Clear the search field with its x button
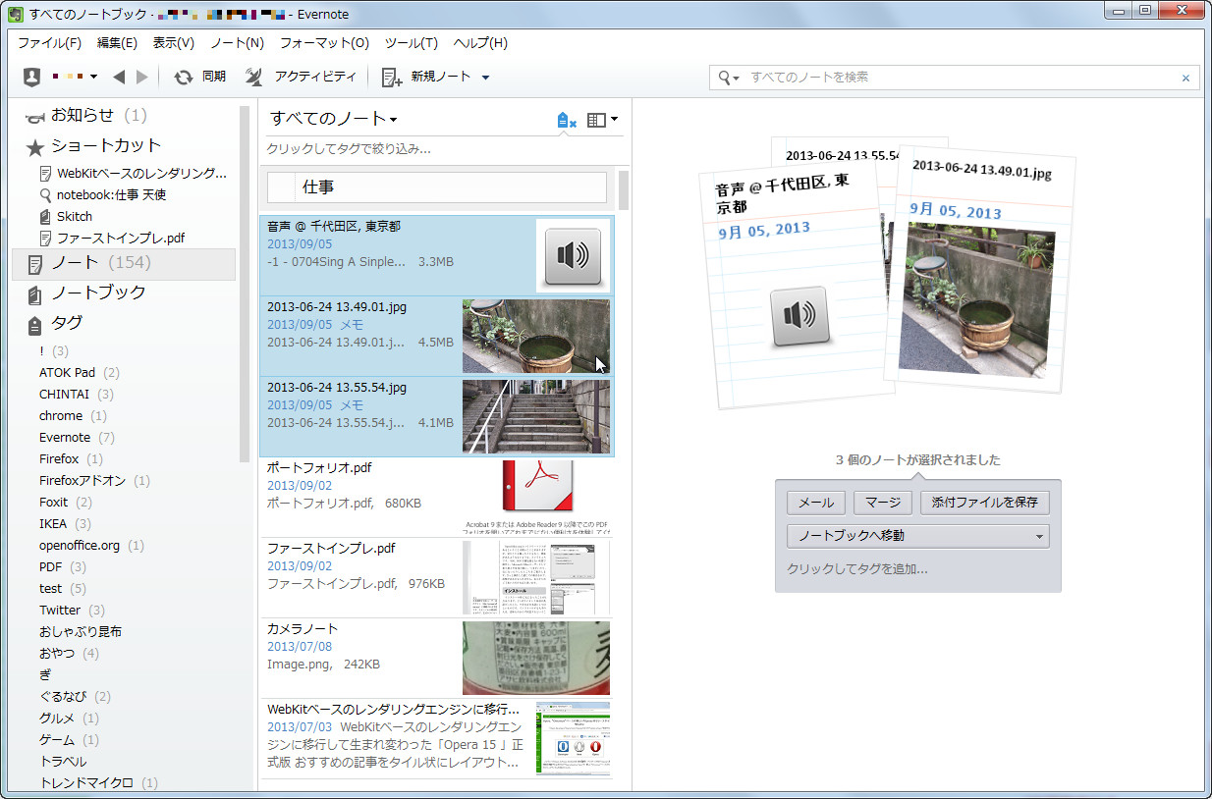This screenshot has height=799, width=1212. [x=1185, y=77]
